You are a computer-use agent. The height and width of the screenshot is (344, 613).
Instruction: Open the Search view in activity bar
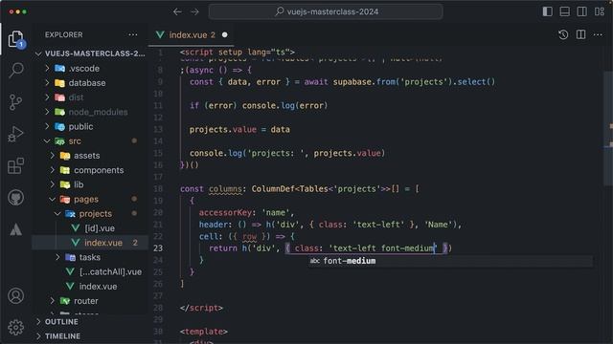[x=16, y=70]
